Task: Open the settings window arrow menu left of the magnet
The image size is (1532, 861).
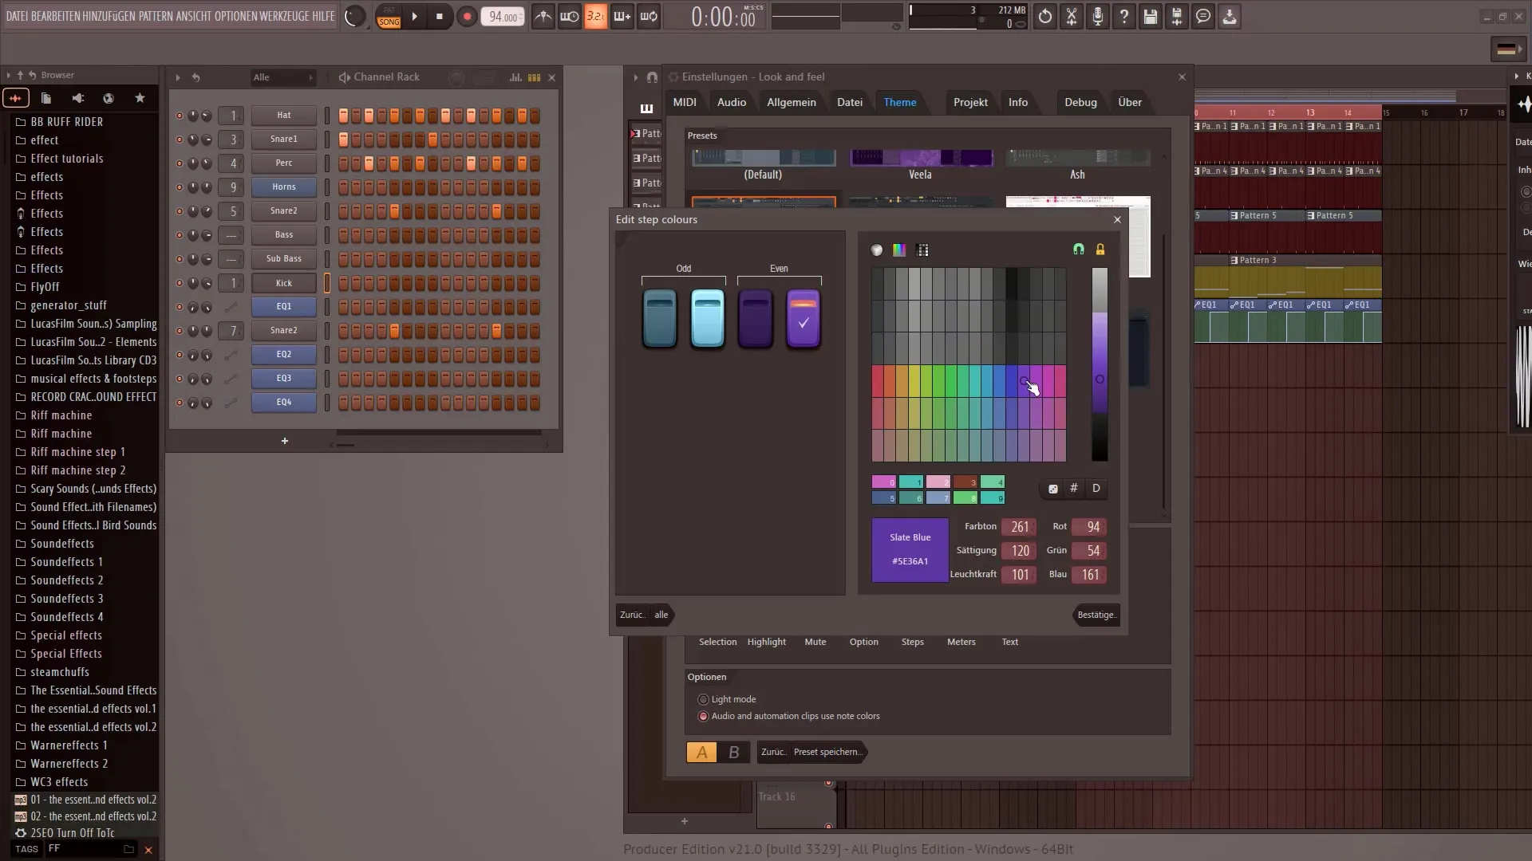Action: click(636, 77)
